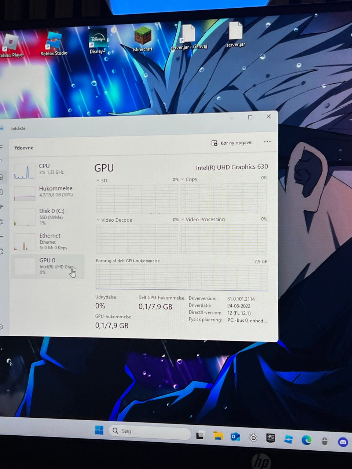Image resolution: width=352 pixels, height=469 pixels.
Task: Click the CPU usage graph thumbnail
Action: coord(24,171)
